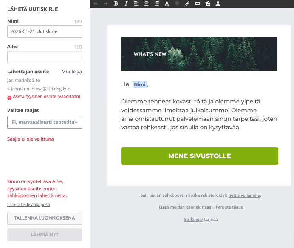The height and width of the screenshot is (248, 294).
Task: Click the janmarini.nieva@striking.ly sender email text
Action: [38, 89]
